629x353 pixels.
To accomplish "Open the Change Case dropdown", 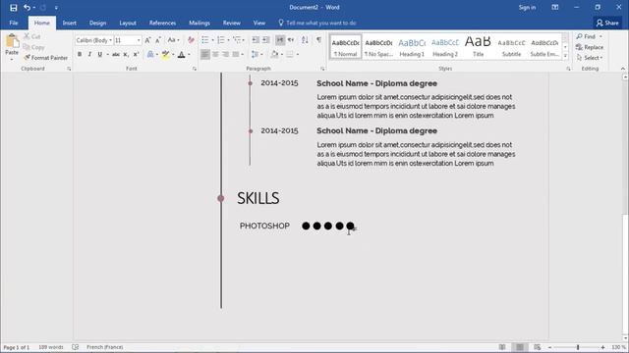I will (x=173, y=40).
